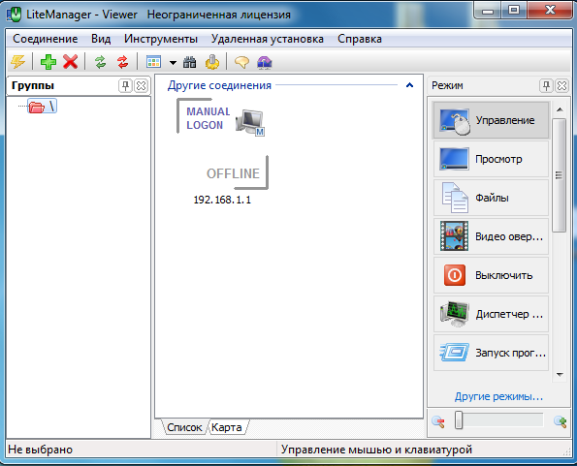Select the Файлы mode button
Viewport: 577px width, 466px height.
[x=491, y=198]
